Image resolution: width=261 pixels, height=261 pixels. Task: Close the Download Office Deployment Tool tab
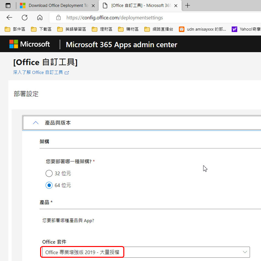coord(93,6)
